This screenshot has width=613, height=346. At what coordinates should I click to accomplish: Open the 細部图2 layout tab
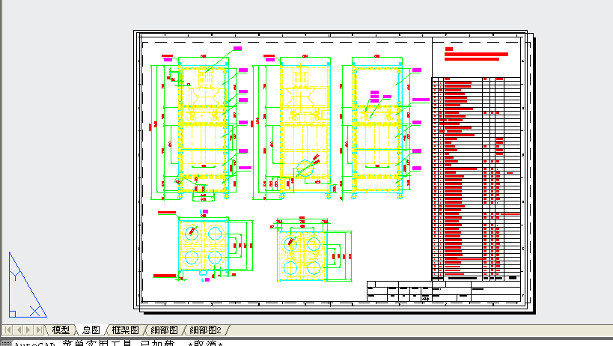point(206,330)
